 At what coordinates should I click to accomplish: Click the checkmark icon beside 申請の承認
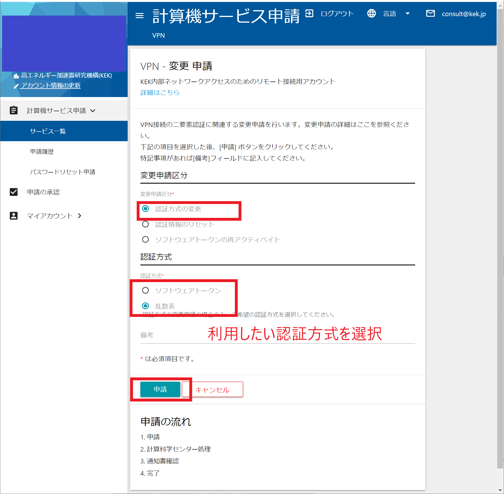14,192
